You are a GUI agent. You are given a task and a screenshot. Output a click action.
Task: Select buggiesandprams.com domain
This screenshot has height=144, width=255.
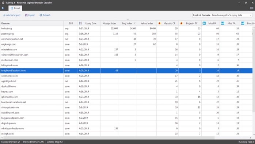pyautogui.click(x=13, y=118)
